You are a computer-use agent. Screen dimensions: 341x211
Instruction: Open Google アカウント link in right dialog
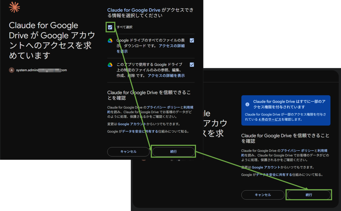266,167
